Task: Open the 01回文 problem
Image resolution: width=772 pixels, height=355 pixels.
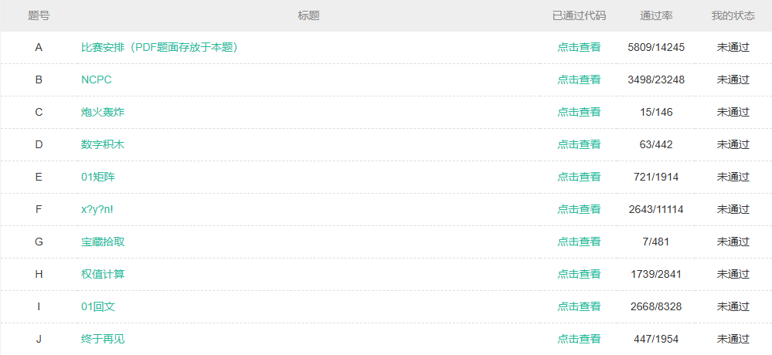Action: 98,306
